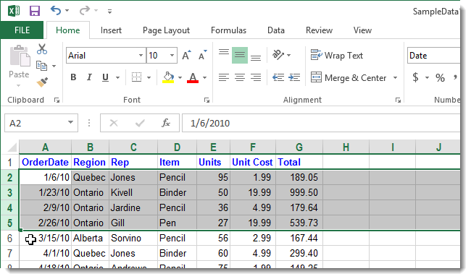Expand the Underline style arrow

click(117, 78)
